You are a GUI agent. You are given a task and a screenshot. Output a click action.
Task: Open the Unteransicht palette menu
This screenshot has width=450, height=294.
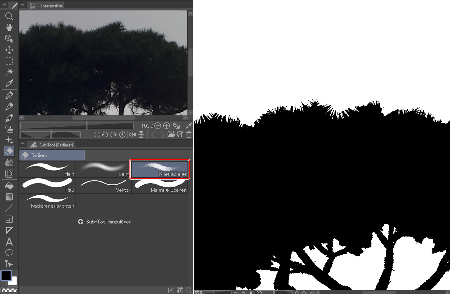click(23, 5)
